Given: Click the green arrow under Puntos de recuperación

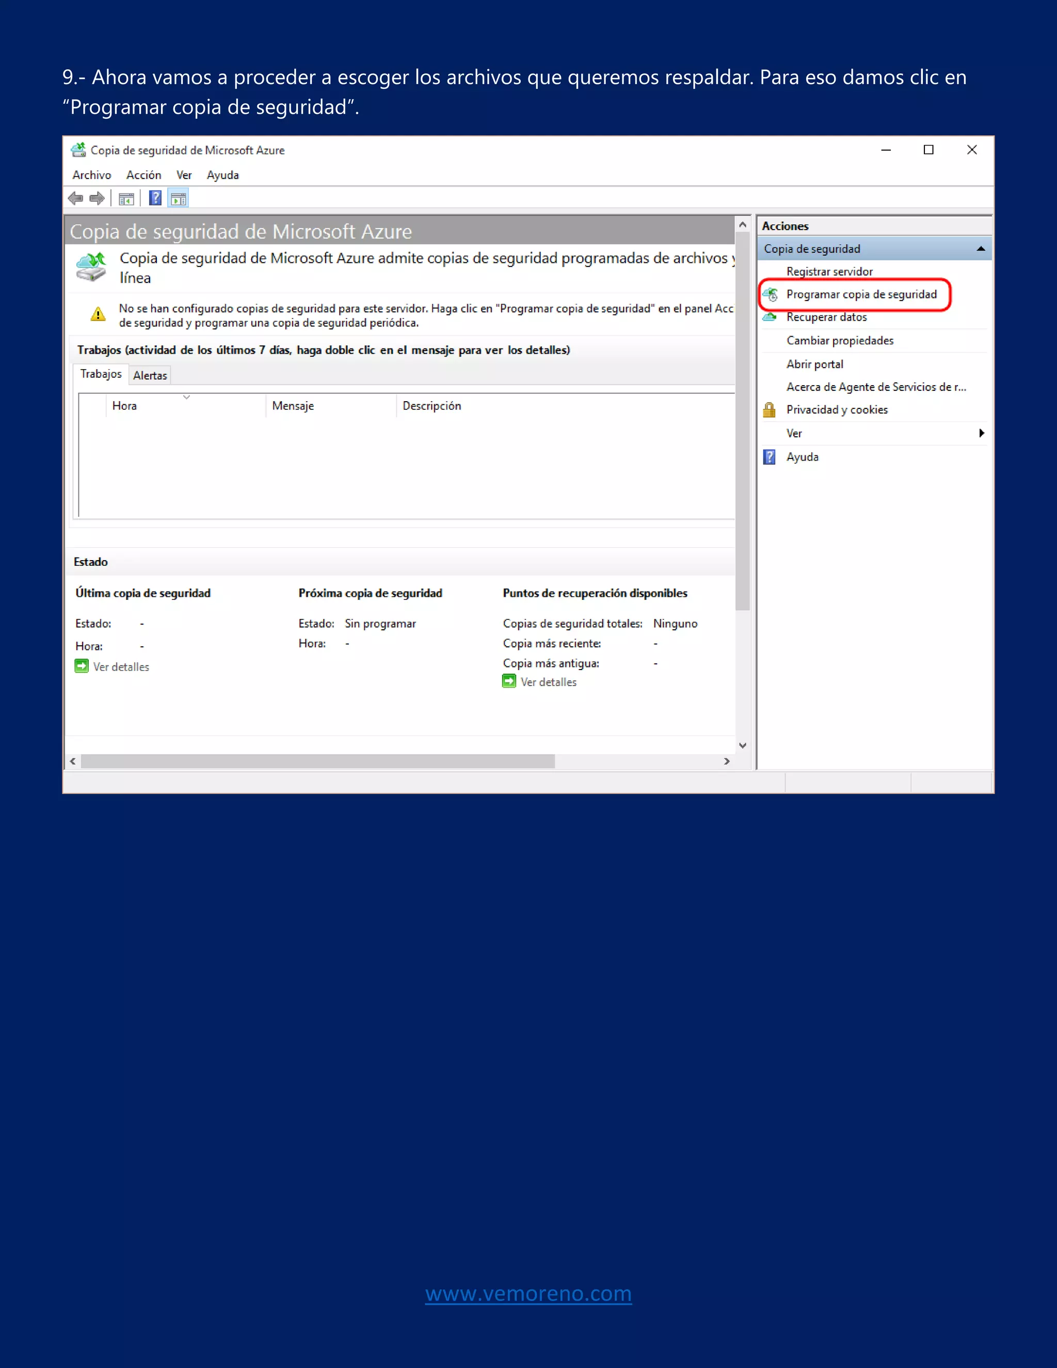Looking at the screenshot, I should point(509,681).
